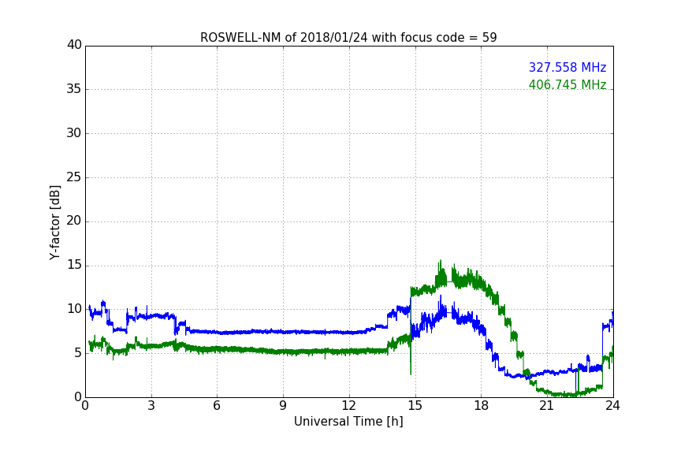The width and height of the screenshot is (681, 454).
Task: Click the y-axis tick label 15
Action: point(74,265)
